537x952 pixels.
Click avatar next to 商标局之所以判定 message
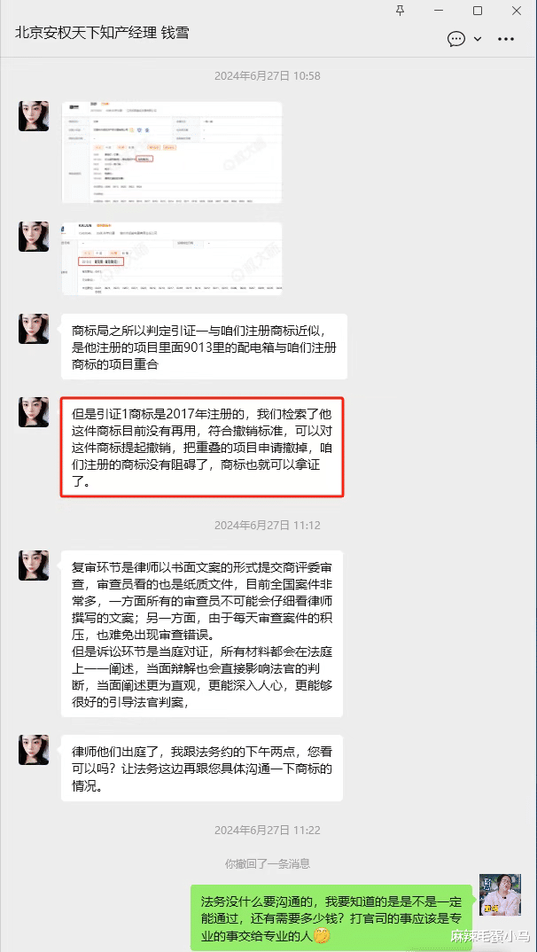(x=34, y=329)
